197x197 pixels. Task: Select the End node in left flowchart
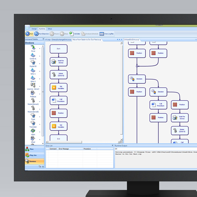point(58,138)
